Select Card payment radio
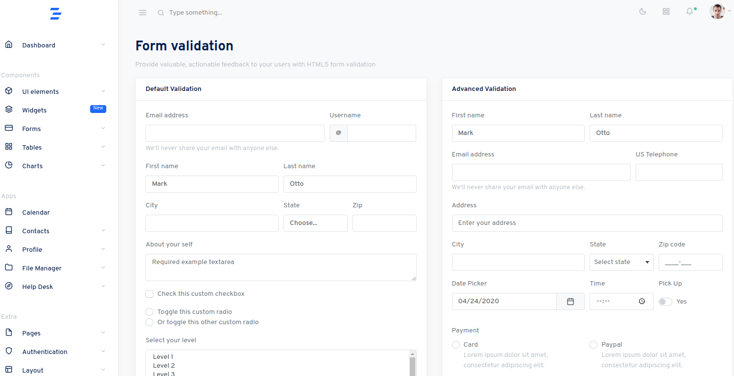 click(x=456, y=345)
